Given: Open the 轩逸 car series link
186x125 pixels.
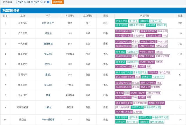Looking at the screenshot, I should click(48, 95).
